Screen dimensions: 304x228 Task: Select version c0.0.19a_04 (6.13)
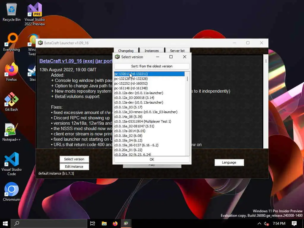[x=149, y=140]
